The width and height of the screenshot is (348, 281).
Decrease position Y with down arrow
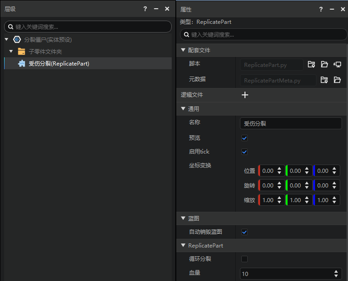click(307, 173)
